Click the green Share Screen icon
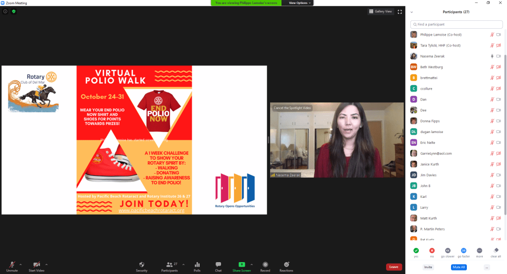The image size is (507, 274). click(241, 265)
